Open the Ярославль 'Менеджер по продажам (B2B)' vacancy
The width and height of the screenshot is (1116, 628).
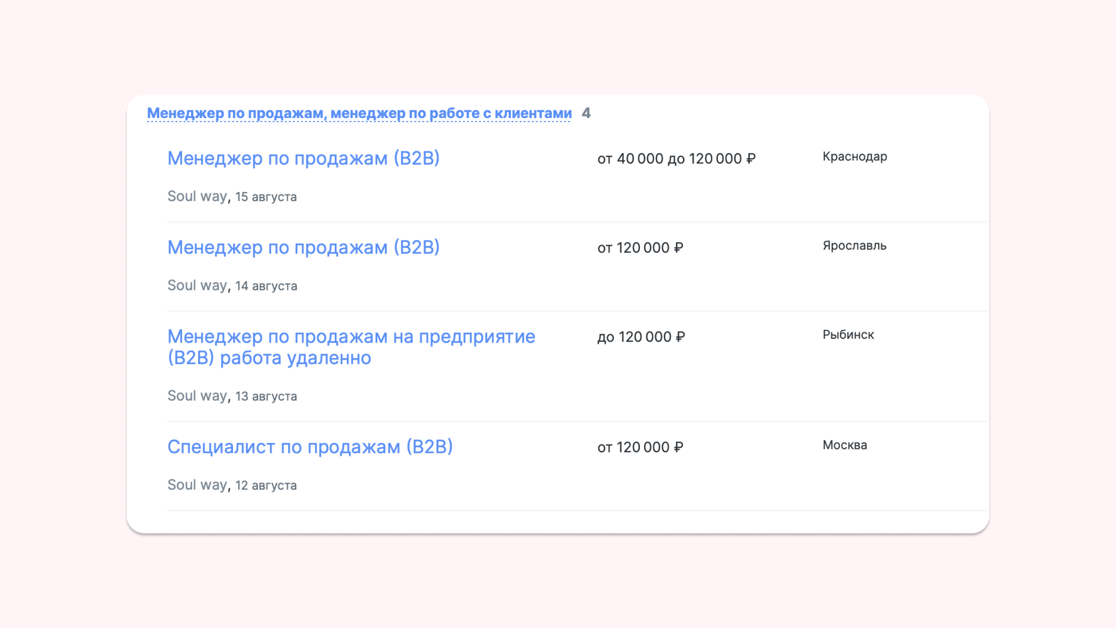(x=303, y=247)
